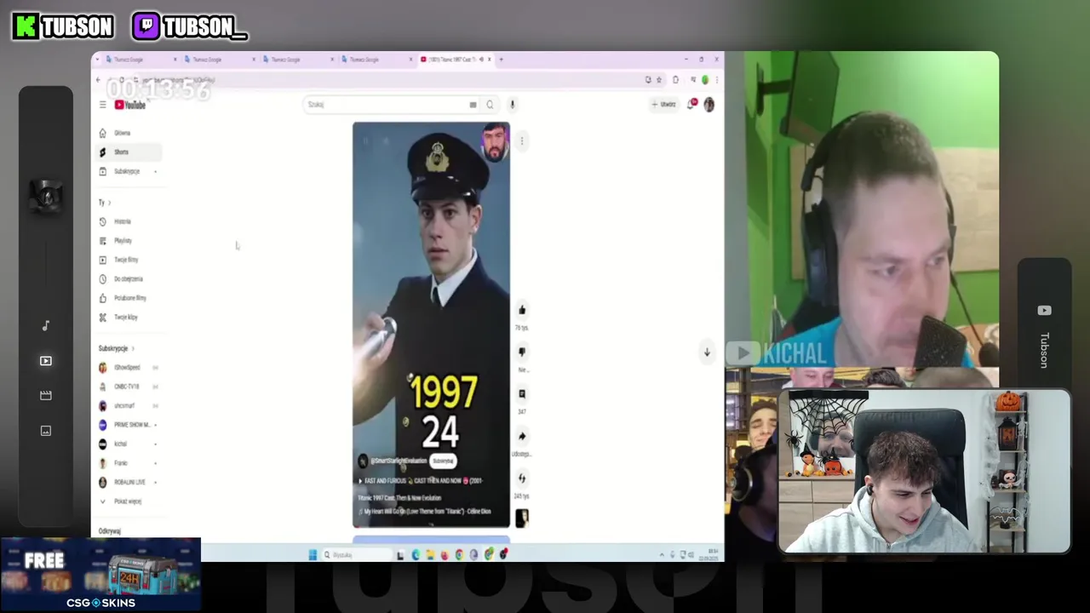Click the taskbar Wyszukaj search box
This screenshot has height=613, width=1090.
[356, 555]
